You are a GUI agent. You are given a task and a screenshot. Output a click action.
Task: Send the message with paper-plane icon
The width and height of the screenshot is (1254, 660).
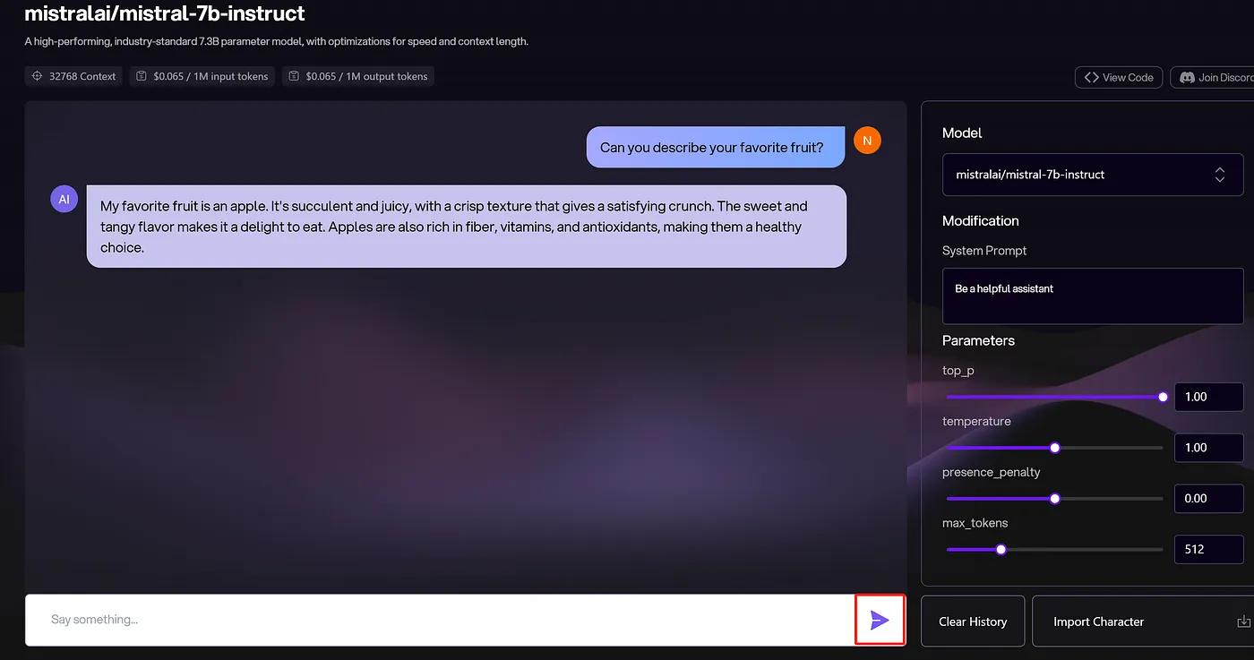pyautogui.click(x=880, y=620)
